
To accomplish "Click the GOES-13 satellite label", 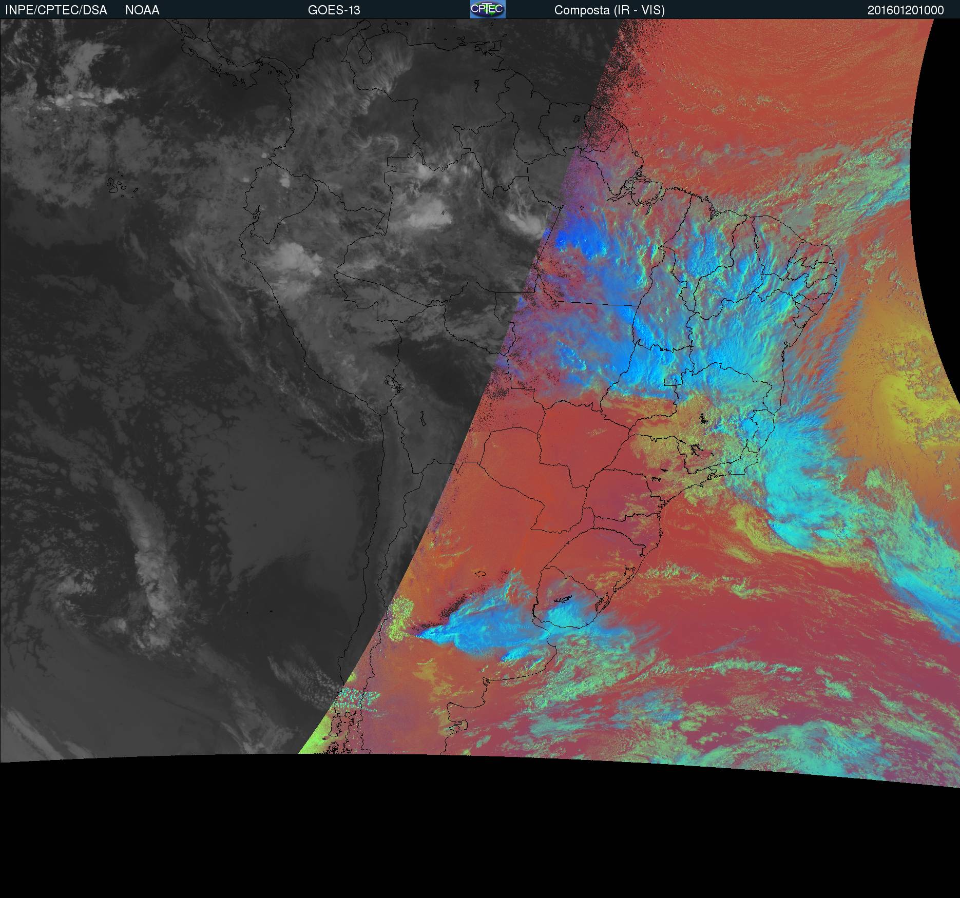I will 334,10.
